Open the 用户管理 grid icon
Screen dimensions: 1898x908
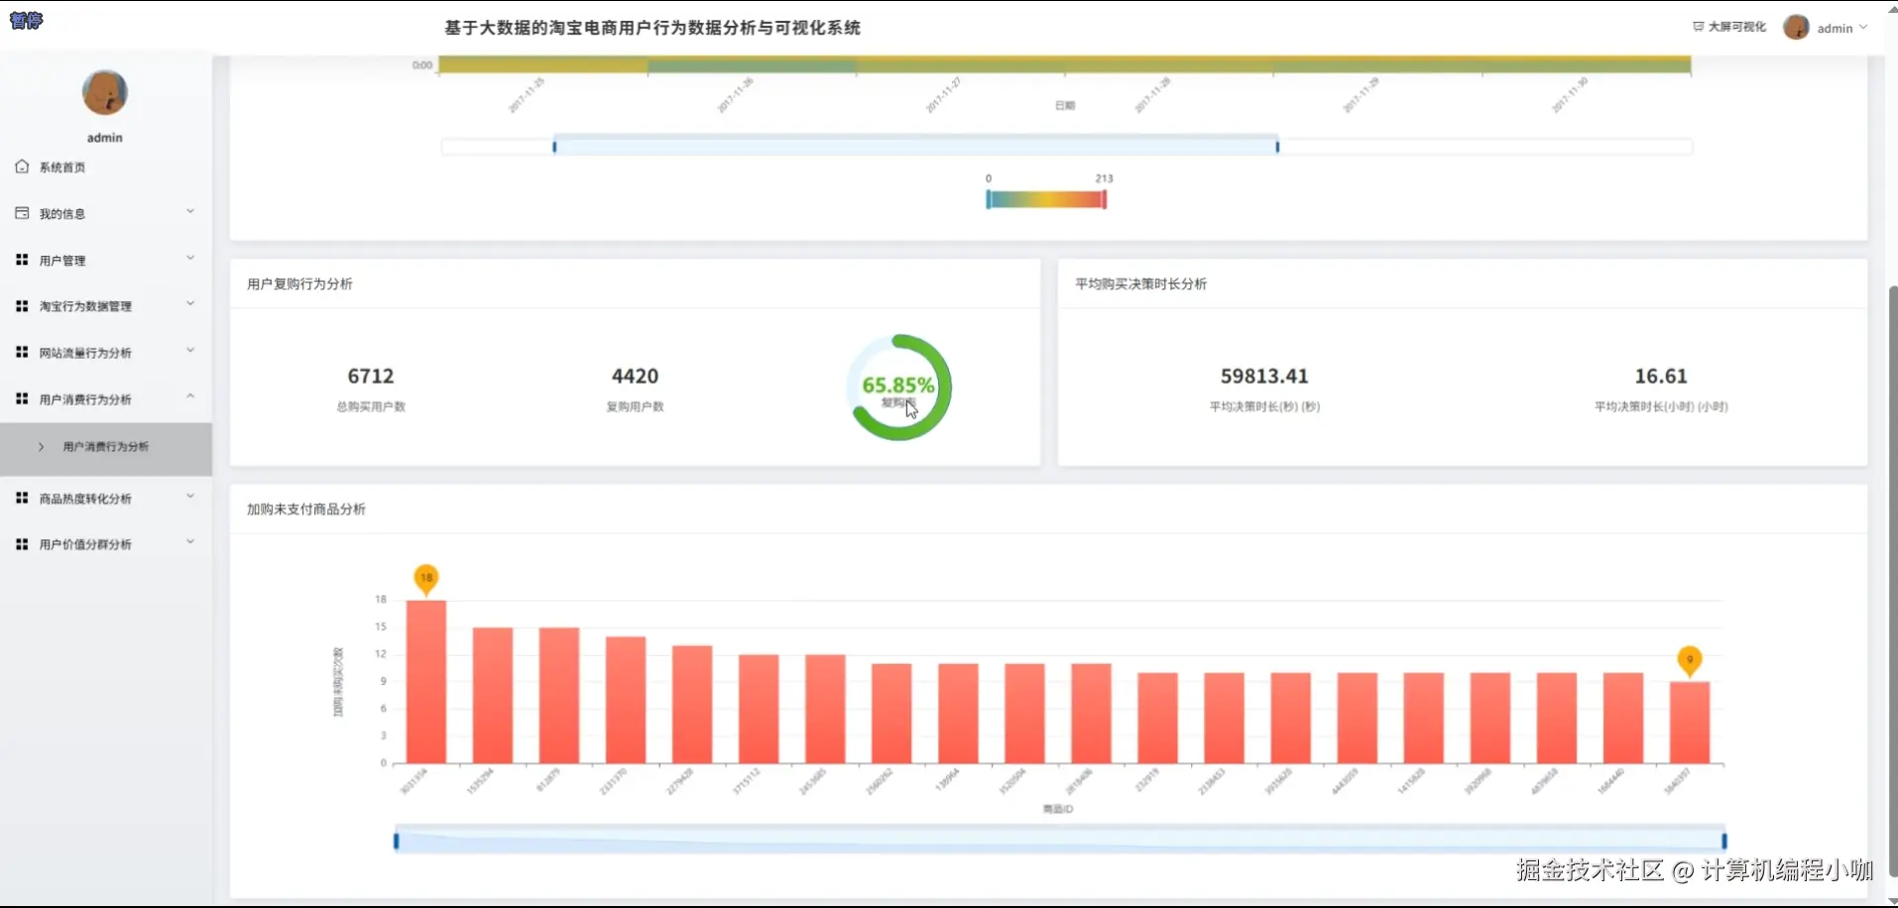21,259
